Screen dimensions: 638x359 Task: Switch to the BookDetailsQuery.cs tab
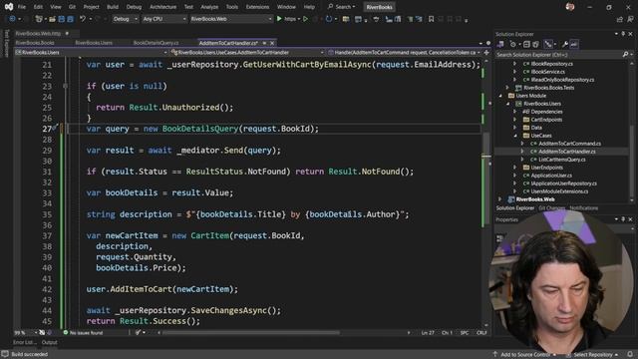(156, 43)
